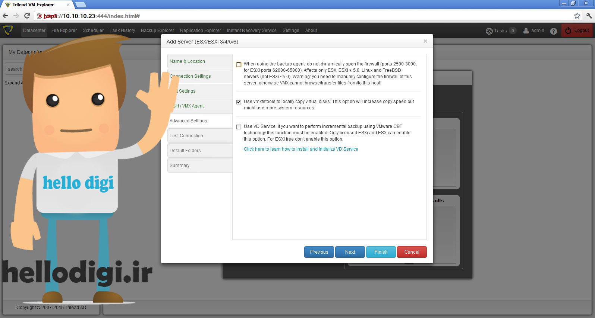Switch to the Name & Location step
Screen dimensions: 595x318
click(x=200, y=61)
